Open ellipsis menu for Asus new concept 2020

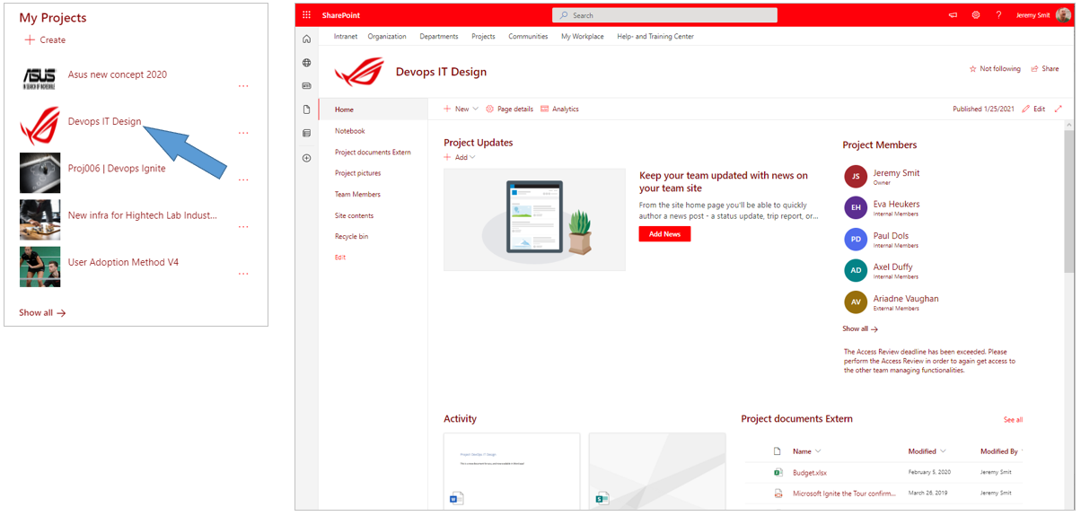[x=243, y=86]
